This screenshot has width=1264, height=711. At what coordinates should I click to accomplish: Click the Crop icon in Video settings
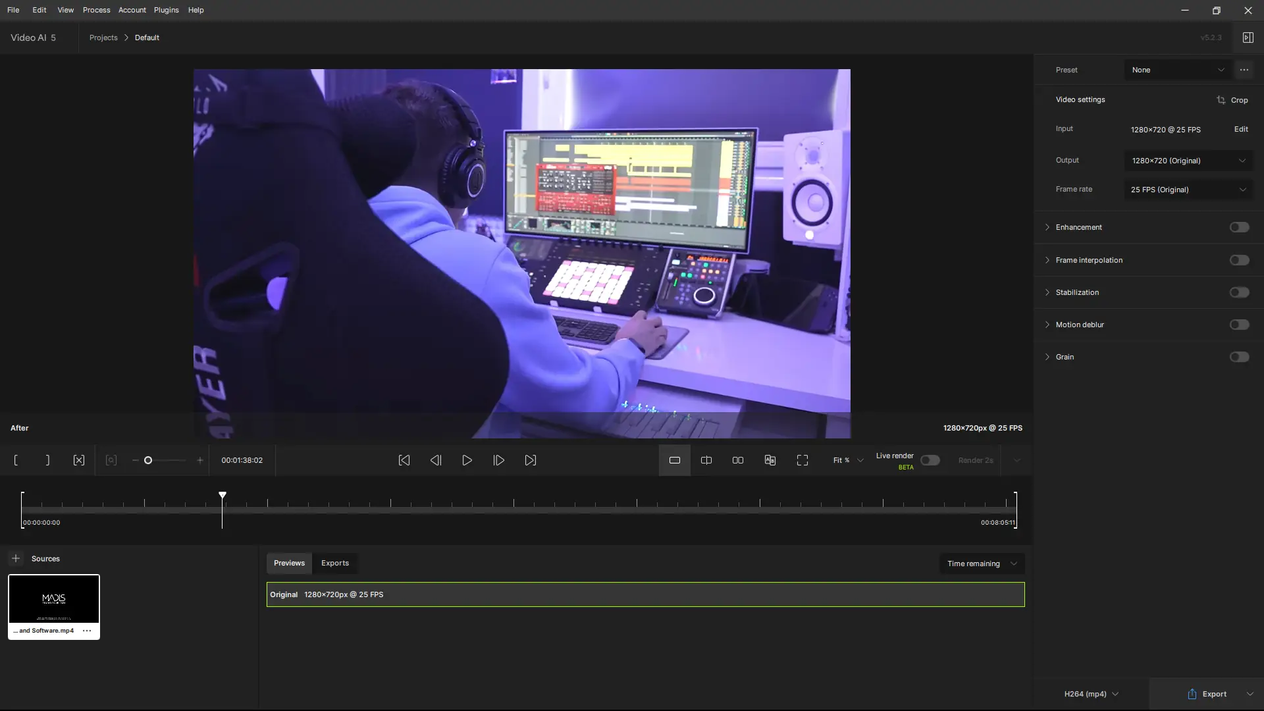1221,100
